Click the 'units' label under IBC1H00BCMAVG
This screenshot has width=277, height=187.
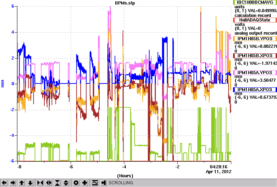(x=240, y=7)
